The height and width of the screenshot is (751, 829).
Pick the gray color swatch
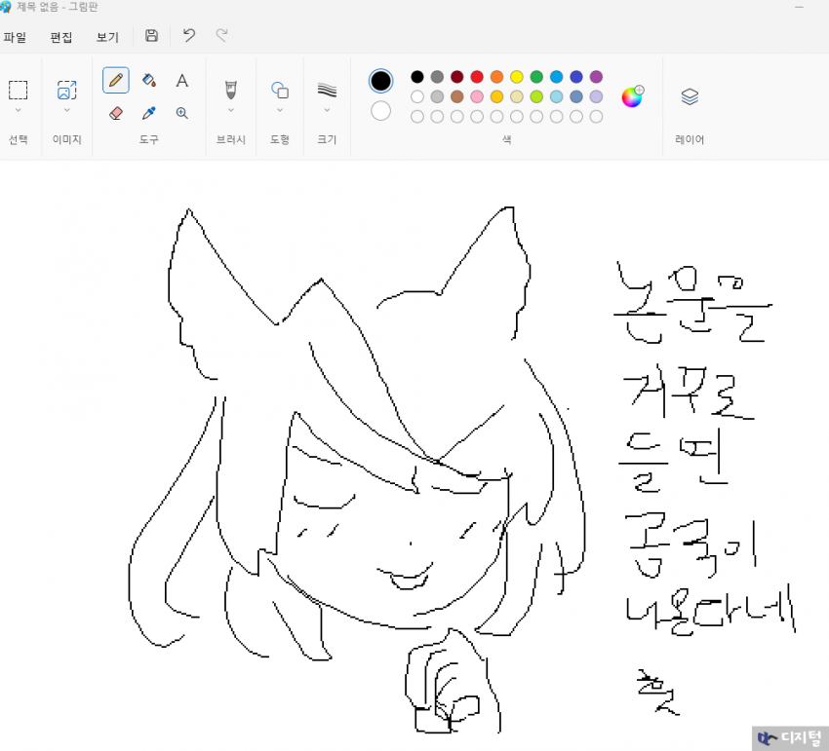tap(437, 77)
